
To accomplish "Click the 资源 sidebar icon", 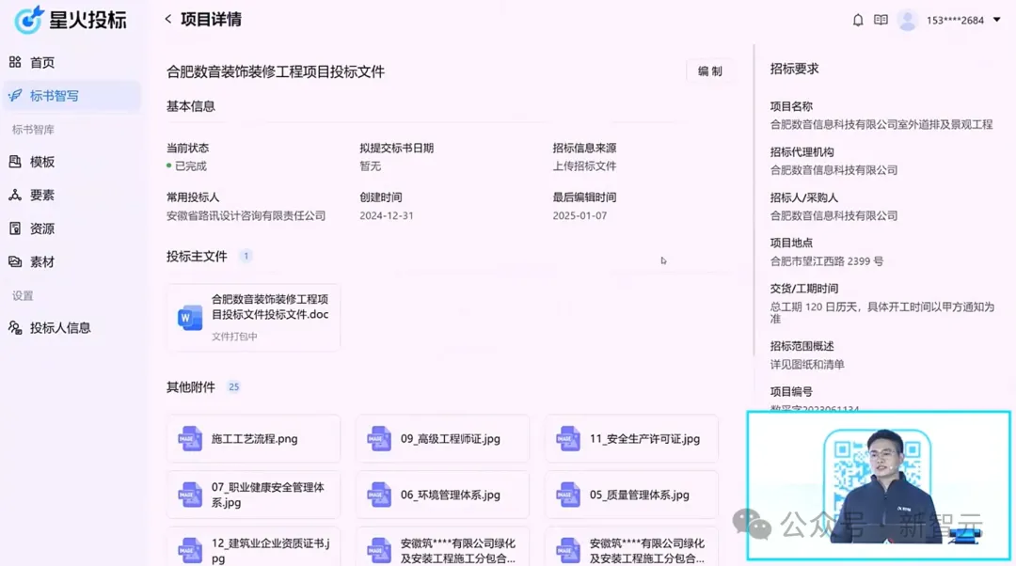I will [15, 228].
